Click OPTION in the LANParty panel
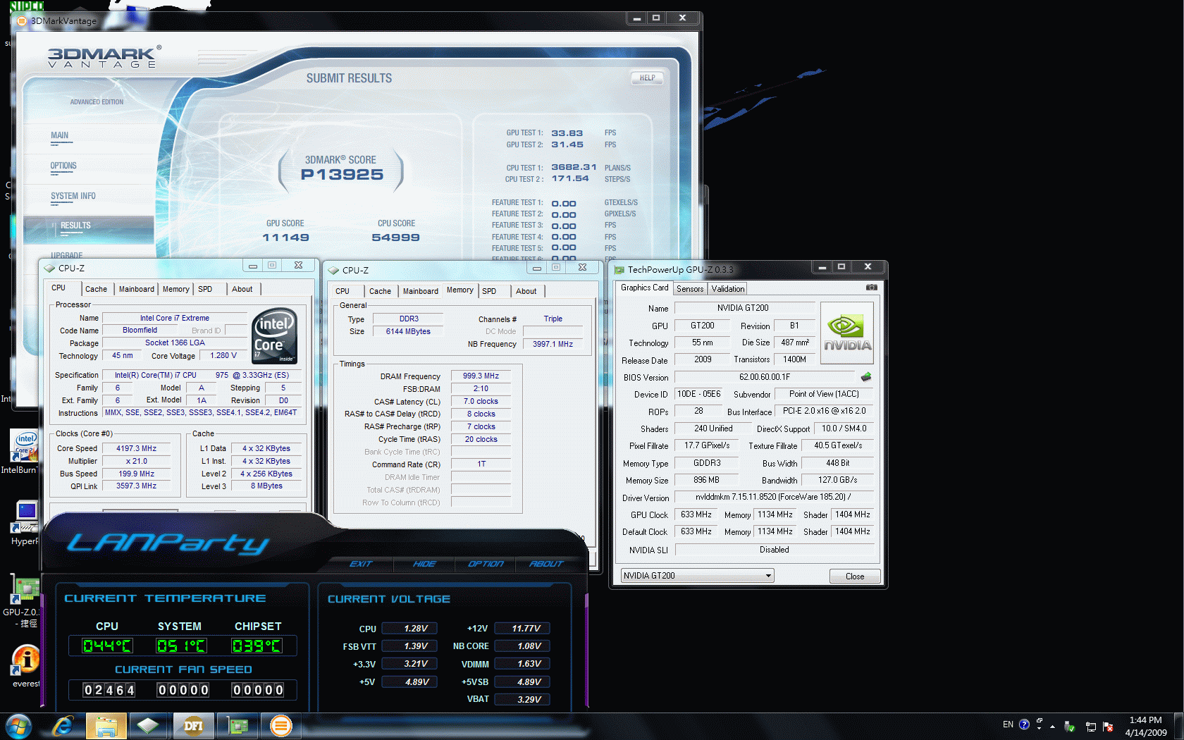1184x740 pixels. (x=486, y=564)
